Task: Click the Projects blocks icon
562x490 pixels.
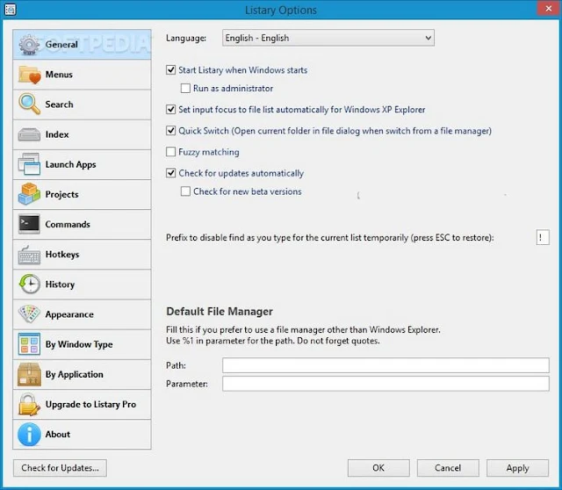Action: [29, 194]
